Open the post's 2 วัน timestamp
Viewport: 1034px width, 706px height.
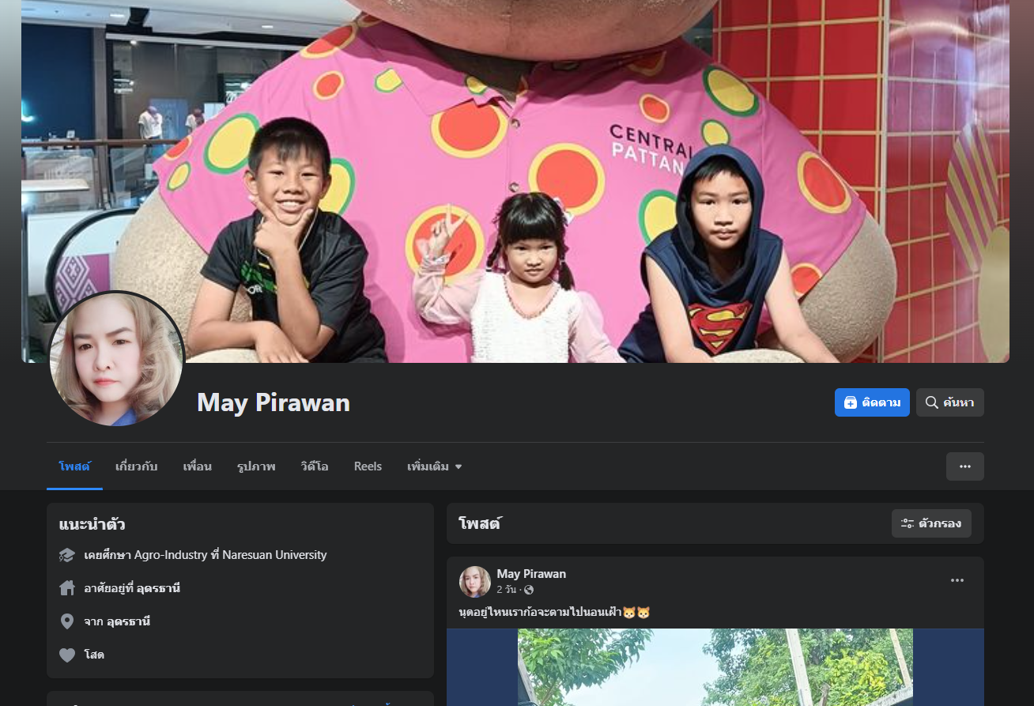[506, 590]
